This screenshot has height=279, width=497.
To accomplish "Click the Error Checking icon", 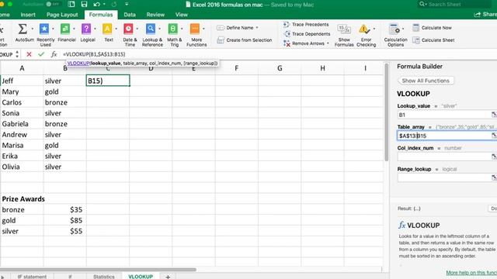I will click(x=364, y=29).
